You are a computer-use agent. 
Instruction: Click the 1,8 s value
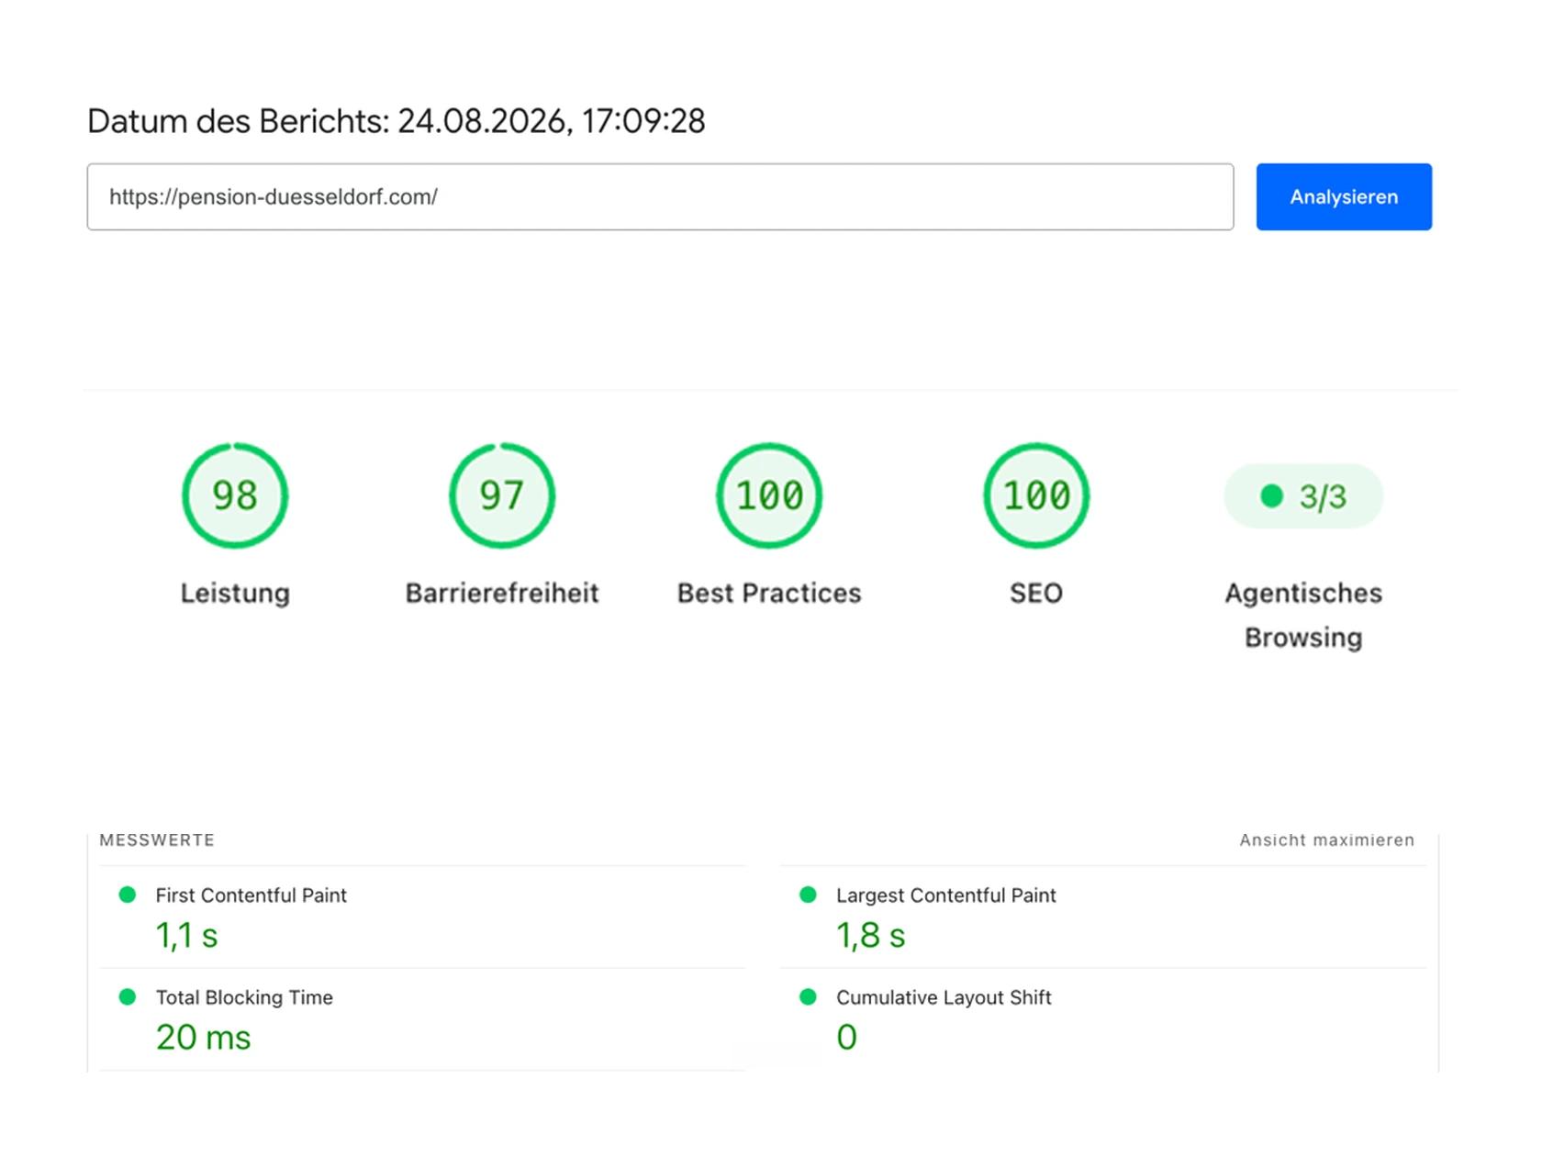[871, 936]
